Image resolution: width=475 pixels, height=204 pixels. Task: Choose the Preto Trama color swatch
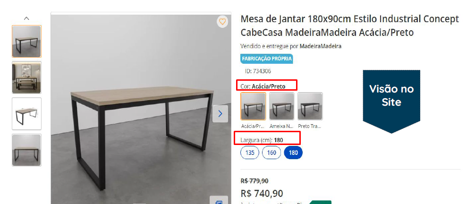point(310,106)
